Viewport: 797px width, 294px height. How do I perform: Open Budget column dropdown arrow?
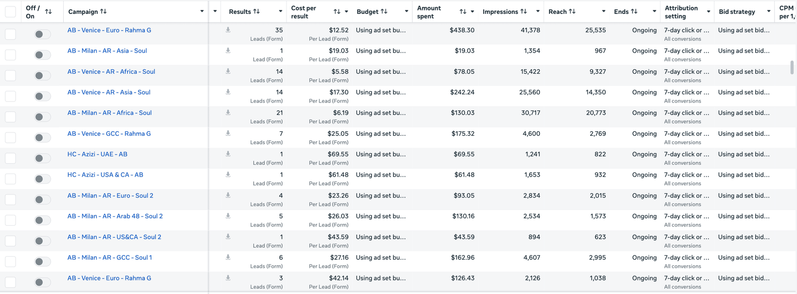[x=406, y=11]
